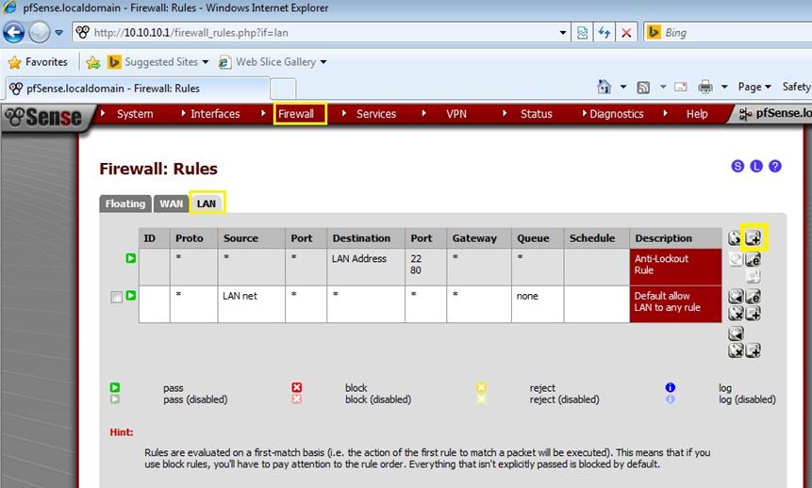Click the RSS feeds icon
The height and width of the screenshot is (488, 812).
(x=643, y=87)
